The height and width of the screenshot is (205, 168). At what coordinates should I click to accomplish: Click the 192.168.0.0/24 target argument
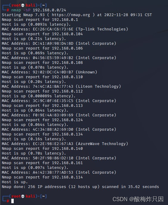[x=49, y=10]
